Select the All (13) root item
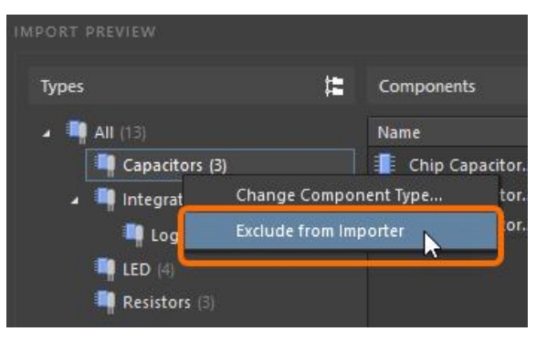 pos(120,132)
